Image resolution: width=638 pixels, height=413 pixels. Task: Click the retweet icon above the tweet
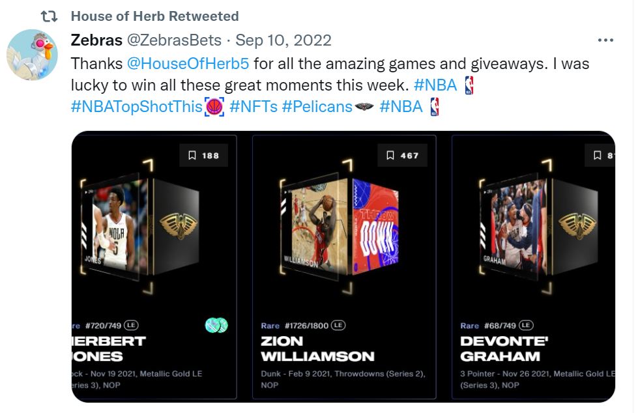click(x=50, y=16)
